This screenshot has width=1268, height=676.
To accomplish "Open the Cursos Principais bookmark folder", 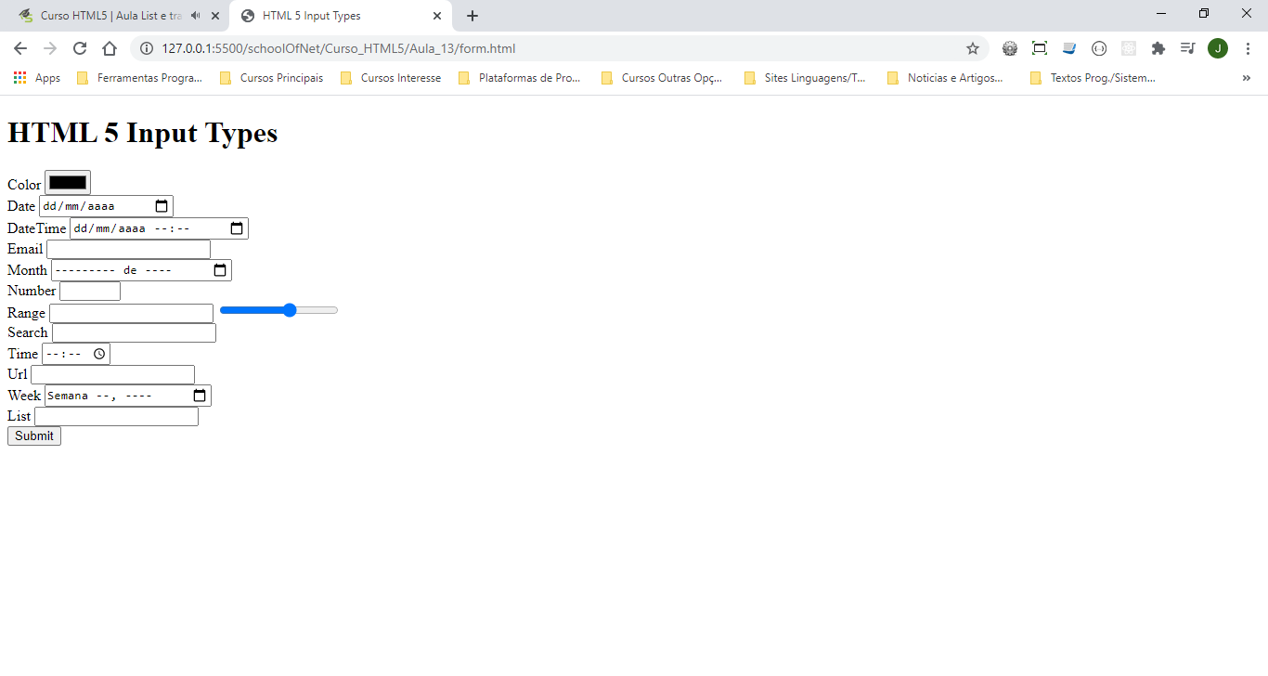I will (x=272, y=78).
